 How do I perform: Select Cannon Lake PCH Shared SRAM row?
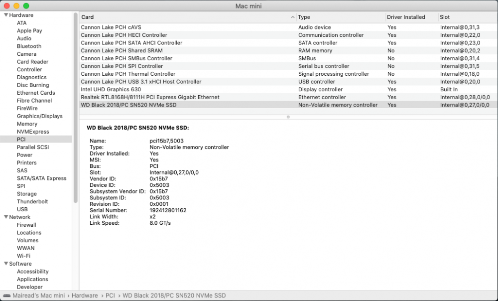[x=288, y=50]
